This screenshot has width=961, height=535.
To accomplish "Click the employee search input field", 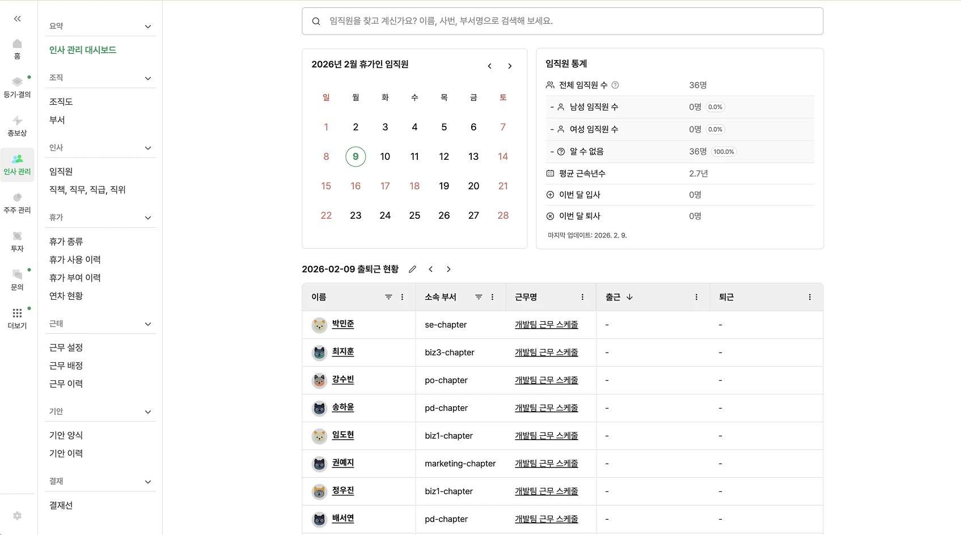I will (561, 21).
